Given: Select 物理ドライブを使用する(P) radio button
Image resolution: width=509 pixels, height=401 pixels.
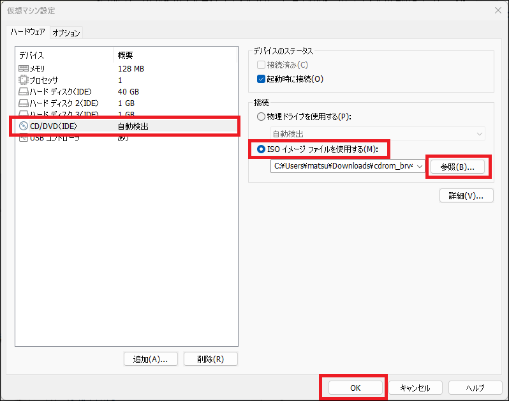Looking at the screenshot, I should [x=261, y=117].
